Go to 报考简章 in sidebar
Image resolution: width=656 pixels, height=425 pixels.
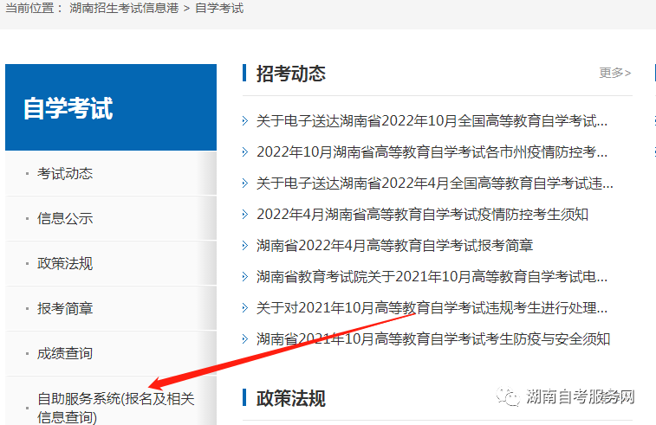(65, 308)
